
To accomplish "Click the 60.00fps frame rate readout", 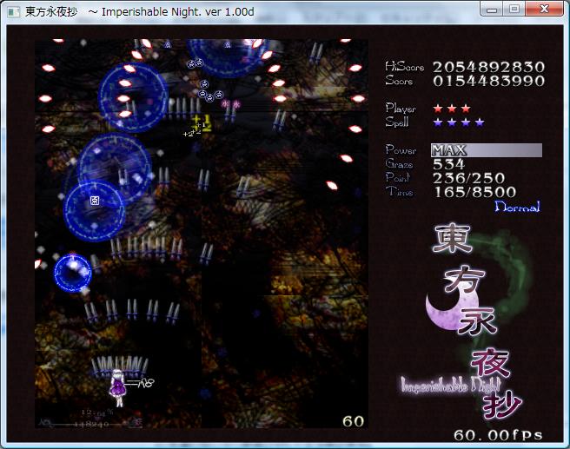I will tap(498, 435).
